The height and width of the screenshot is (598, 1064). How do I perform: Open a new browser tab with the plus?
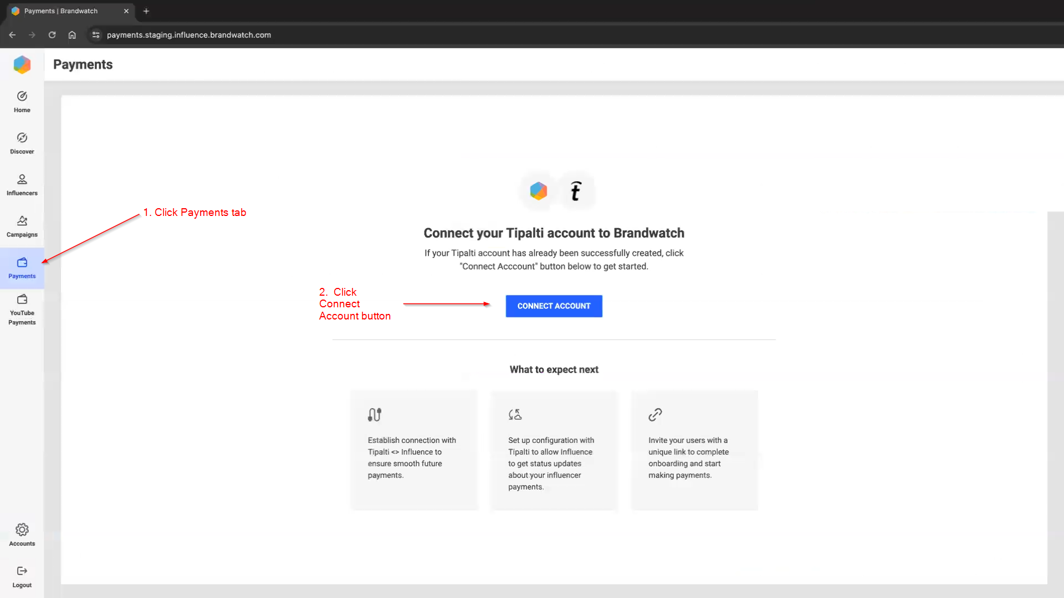coord(146,11)
